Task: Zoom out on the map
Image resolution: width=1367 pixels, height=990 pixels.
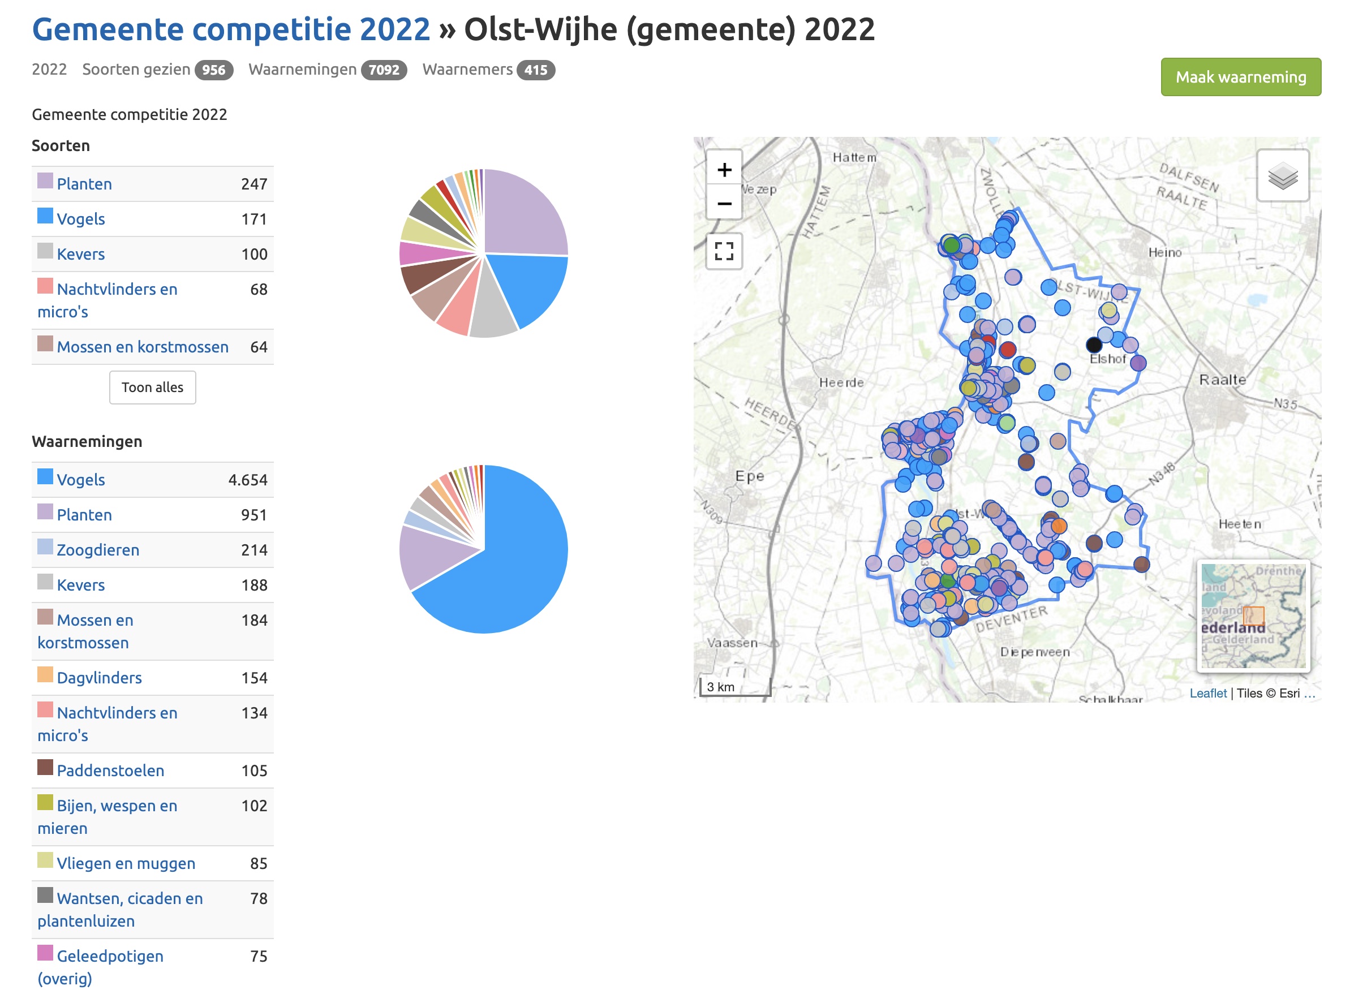Action: (x=724, y=204)
